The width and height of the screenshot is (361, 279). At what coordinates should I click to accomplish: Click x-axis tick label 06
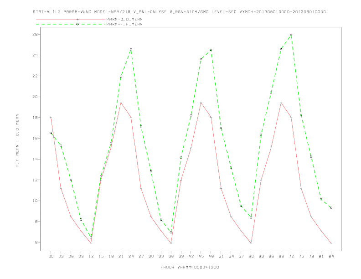(71, 256)
